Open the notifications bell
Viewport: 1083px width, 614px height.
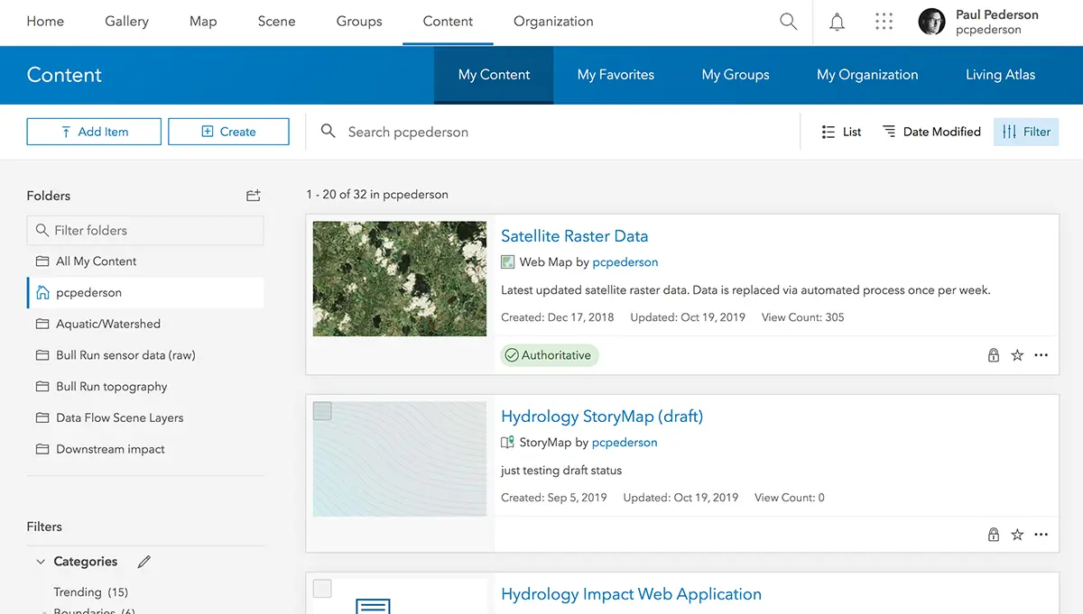pos(837,21)
